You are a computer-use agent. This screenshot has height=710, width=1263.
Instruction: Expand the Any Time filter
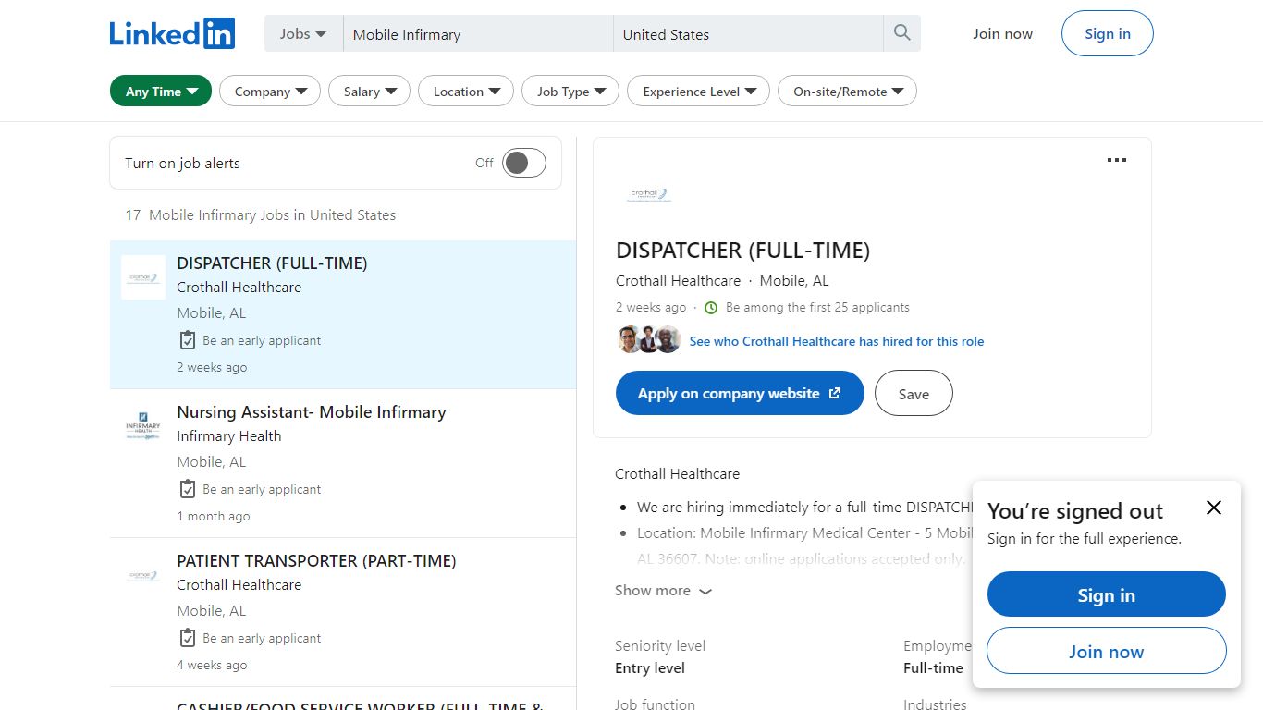161,92
